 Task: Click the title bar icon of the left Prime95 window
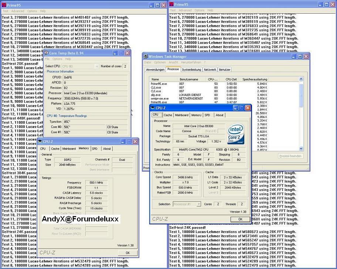[4, 5]
